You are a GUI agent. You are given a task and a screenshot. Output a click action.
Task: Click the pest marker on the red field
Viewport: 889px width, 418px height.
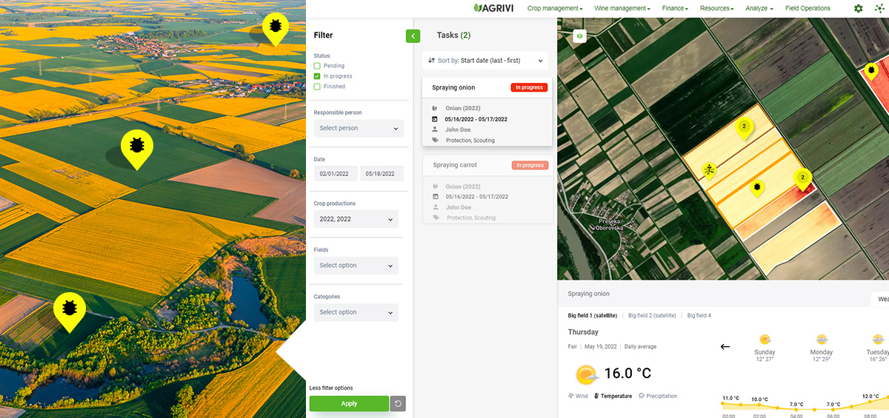tap(871, 71)
